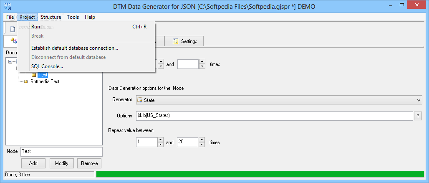Increase the top-row spinner showing 1

coord(202,62)
